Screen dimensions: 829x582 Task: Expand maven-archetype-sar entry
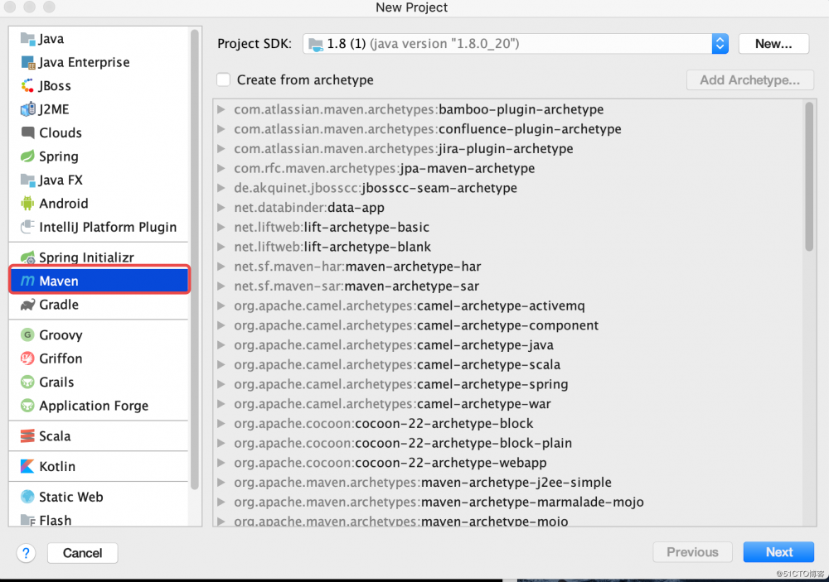click(221, 286)
